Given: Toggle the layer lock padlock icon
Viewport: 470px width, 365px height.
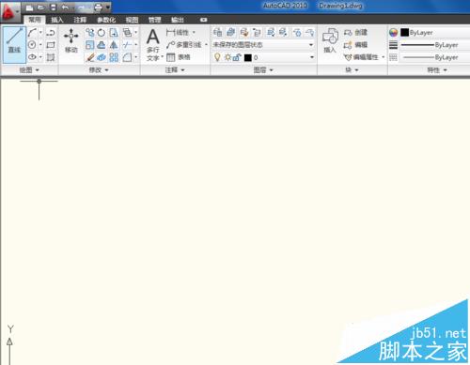Looking at the screenshot, I should tap(237, 57).
